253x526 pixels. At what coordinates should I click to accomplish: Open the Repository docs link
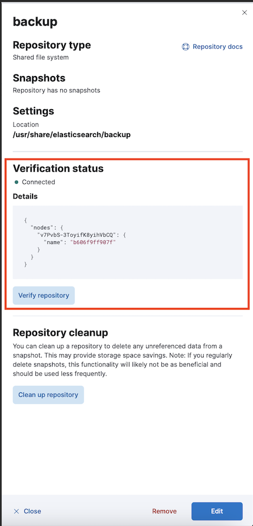218,47
